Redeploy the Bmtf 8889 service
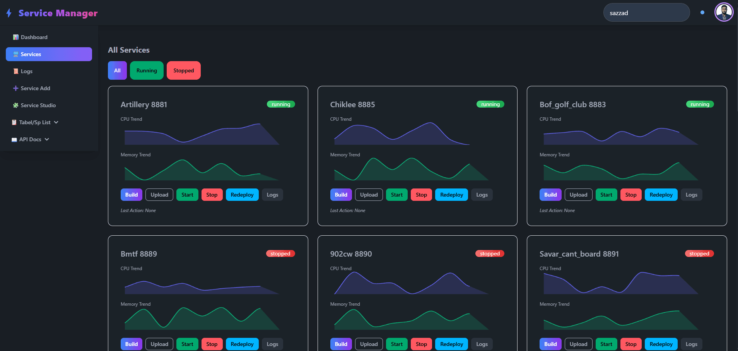 coord(242,344)
